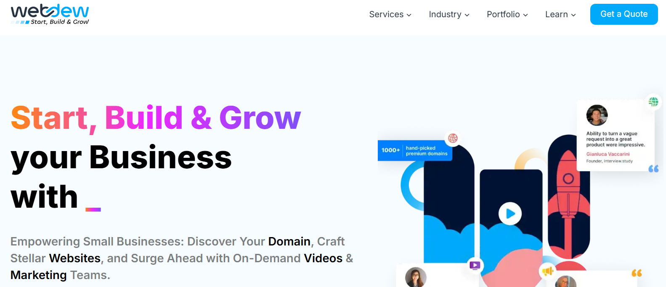Click the woman's avatar on bottom card
The height and width of the screenshot is (287, 666).
416,277
